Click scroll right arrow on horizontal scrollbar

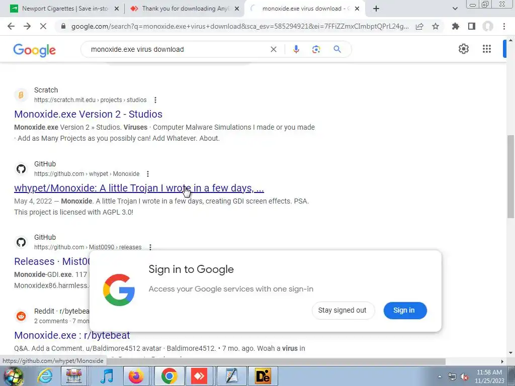[502, 361]
